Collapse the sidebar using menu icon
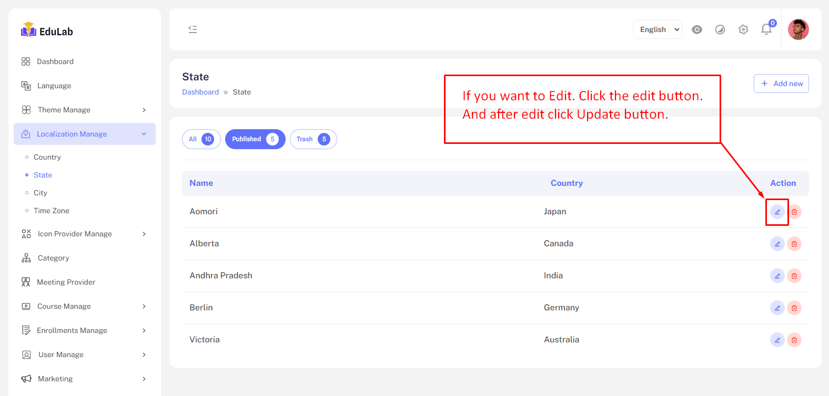The height and width of the screenshot is (396, 829). (x=193, y=29)
